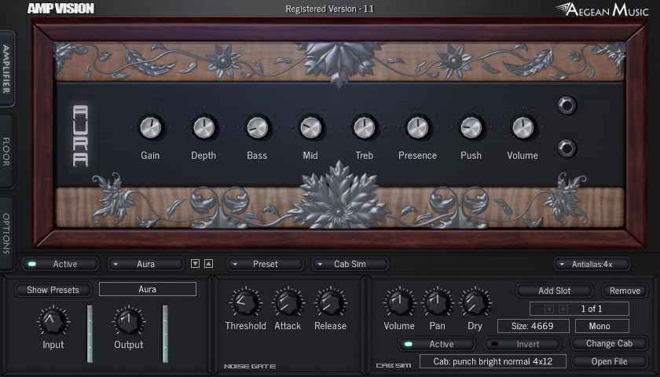Toggle the amp Active switch

60,264
